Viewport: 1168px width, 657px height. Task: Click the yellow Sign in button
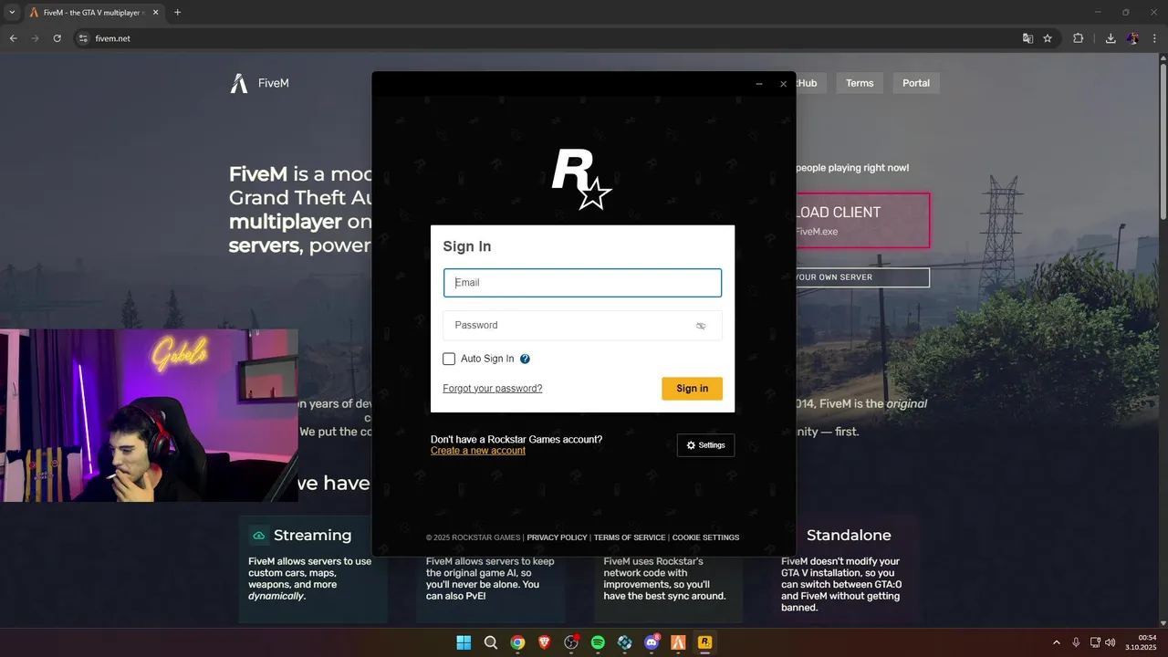pyautogui.click(x=692, y=389)
